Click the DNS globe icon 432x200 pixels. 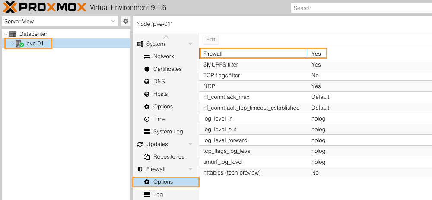pos(147,82)
